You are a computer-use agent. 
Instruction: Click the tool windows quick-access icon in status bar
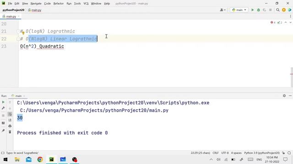[x=3, y=153]
